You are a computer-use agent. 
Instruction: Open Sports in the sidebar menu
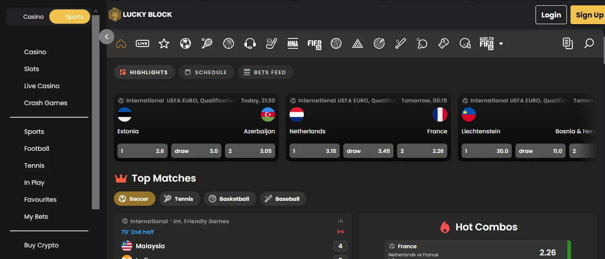pos(34,132)
